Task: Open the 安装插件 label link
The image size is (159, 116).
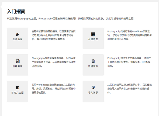Action: coord(18,39)
